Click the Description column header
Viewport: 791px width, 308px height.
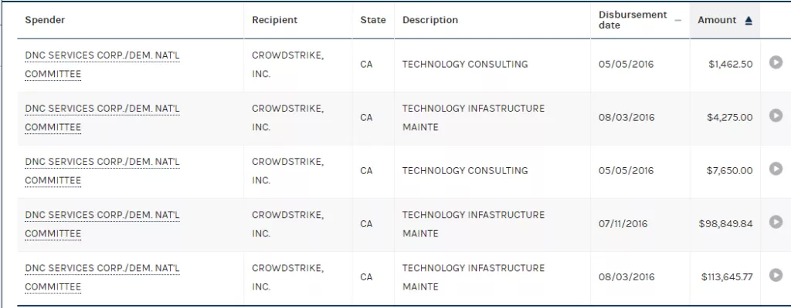click(x=430, y=20)
